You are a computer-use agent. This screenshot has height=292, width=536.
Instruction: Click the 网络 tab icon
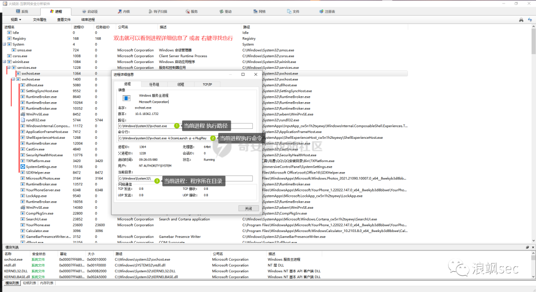coord(256,11)
